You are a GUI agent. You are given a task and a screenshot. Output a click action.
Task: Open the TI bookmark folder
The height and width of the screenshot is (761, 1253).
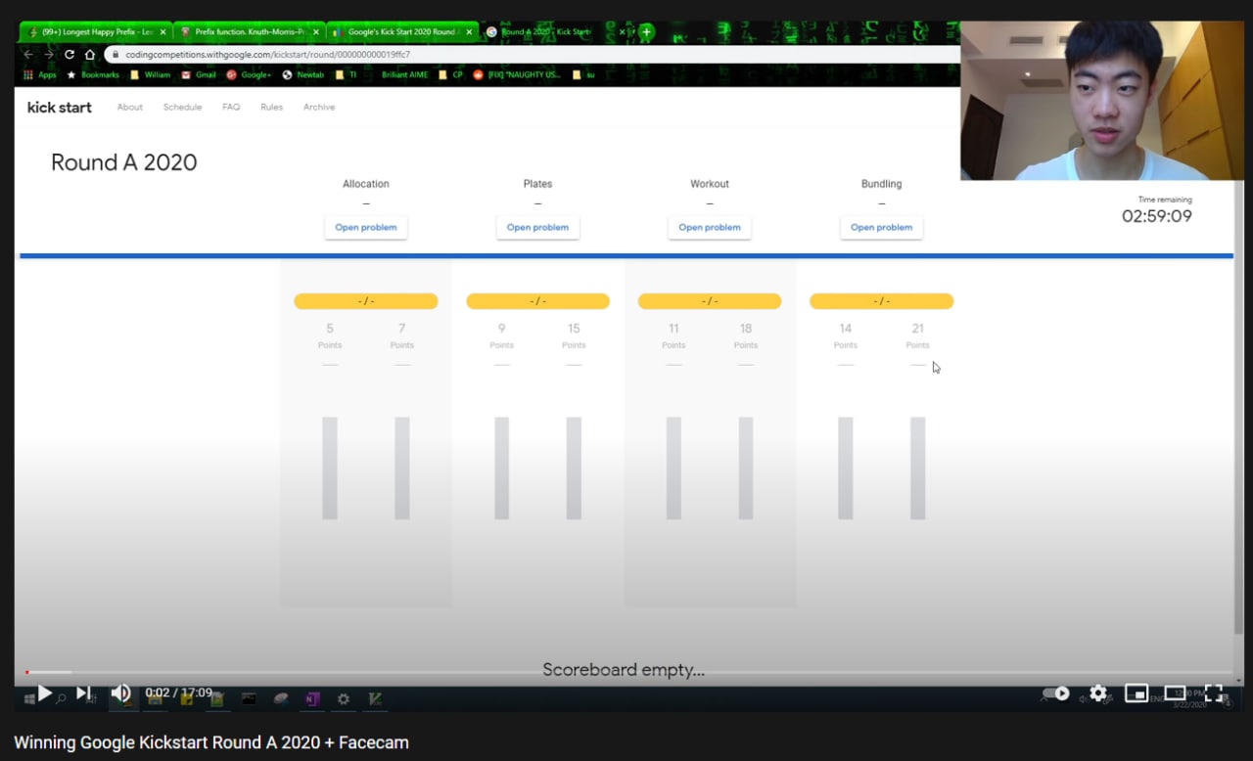point(347,74)
